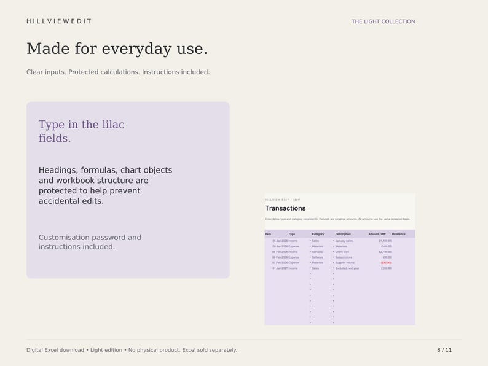Click the £1,500.00 amount cell

pyautogui.click(x=385, y=241)
